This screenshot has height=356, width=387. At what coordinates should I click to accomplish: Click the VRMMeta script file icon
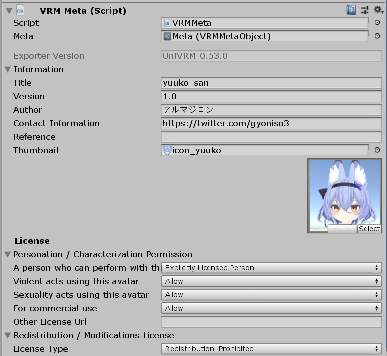click(167, 23)
